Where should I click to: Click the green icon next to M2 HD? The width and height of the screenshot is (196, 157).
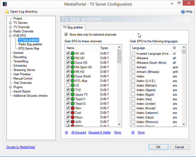point(73,58)
